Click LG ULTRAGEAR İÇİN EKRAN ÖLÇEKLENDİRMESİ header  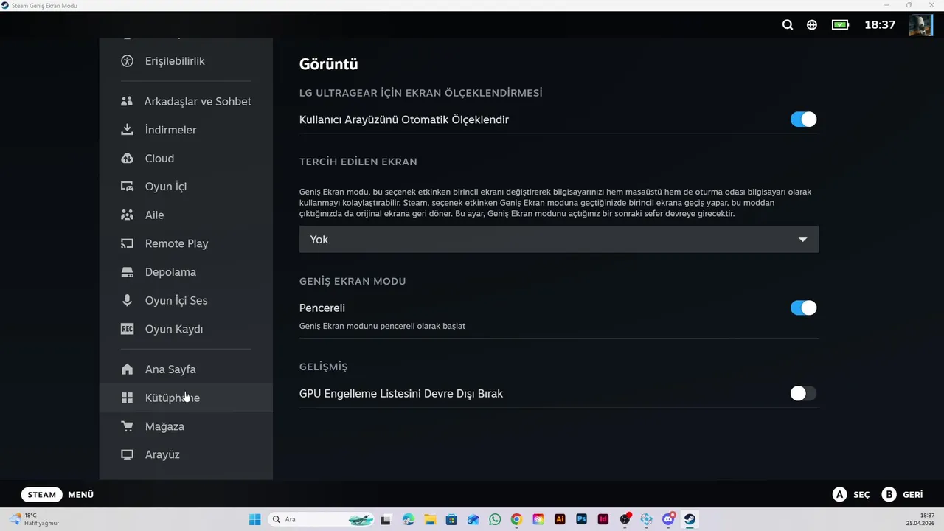click(420, 93)
